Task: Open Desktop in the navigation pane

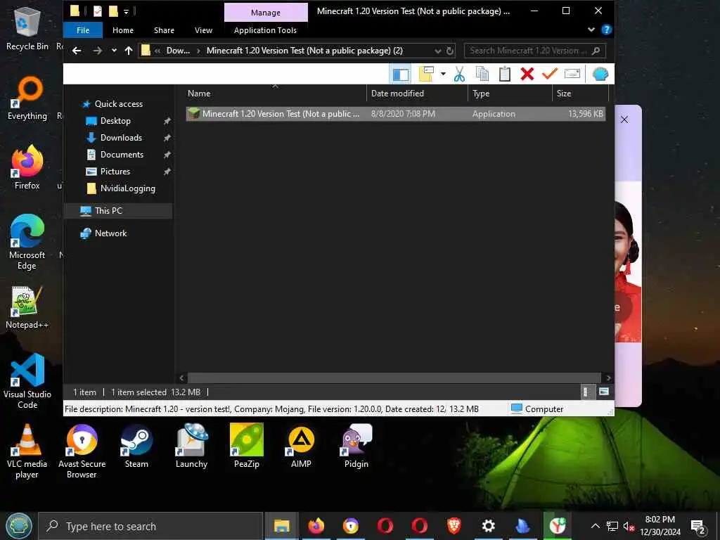Action: pos(115,121)
